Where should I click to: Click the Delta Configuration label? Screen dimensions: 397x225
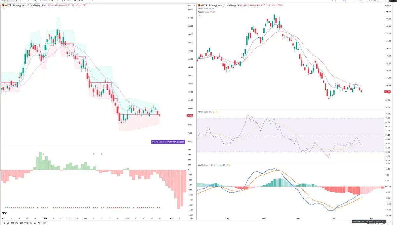176,142
